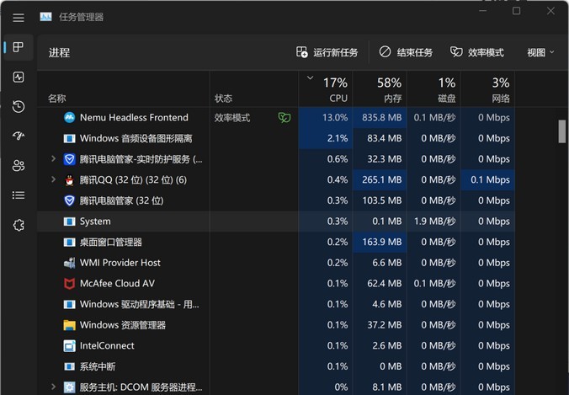This screenshot has width=569, height=395.
Task: Click the 163.9 MB memory cell
Action: point(380,243)
